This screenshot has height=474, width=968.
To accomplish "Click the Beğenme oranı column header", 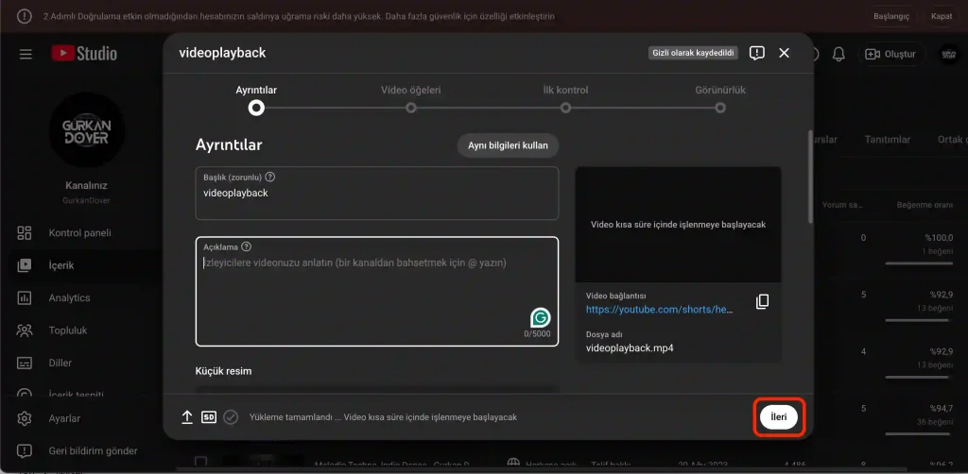I will [x=925, y=205].
